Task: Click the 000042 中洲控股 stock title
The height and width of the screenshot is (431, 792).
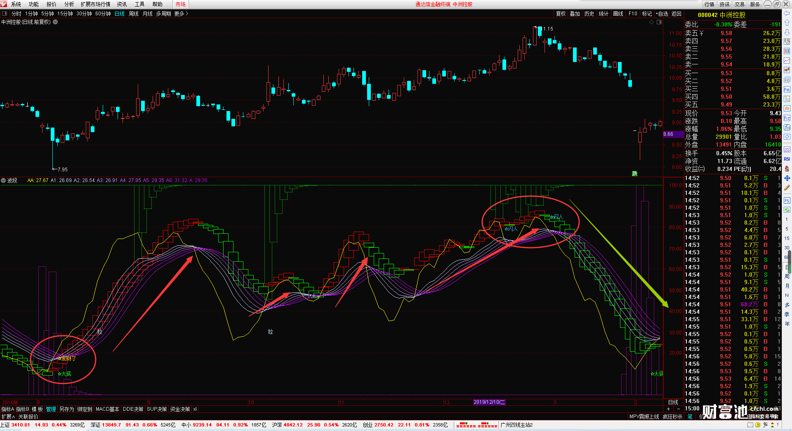Action: click(x=721, y=15)
